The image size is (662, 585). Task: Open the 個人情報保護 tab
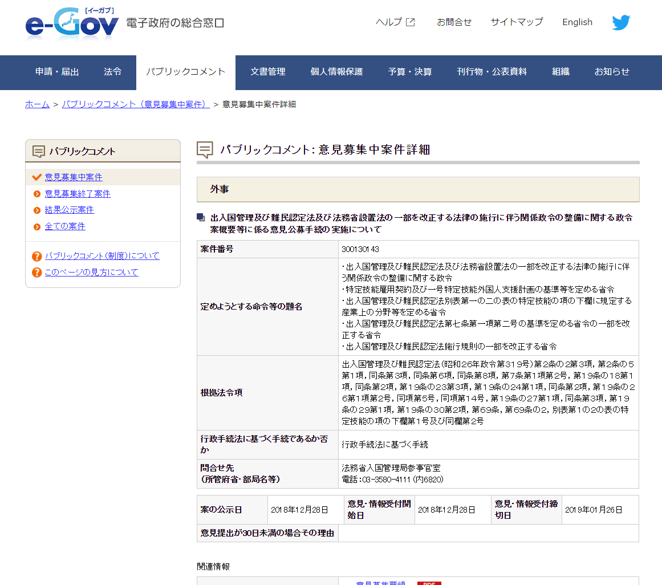pos(336,72)
